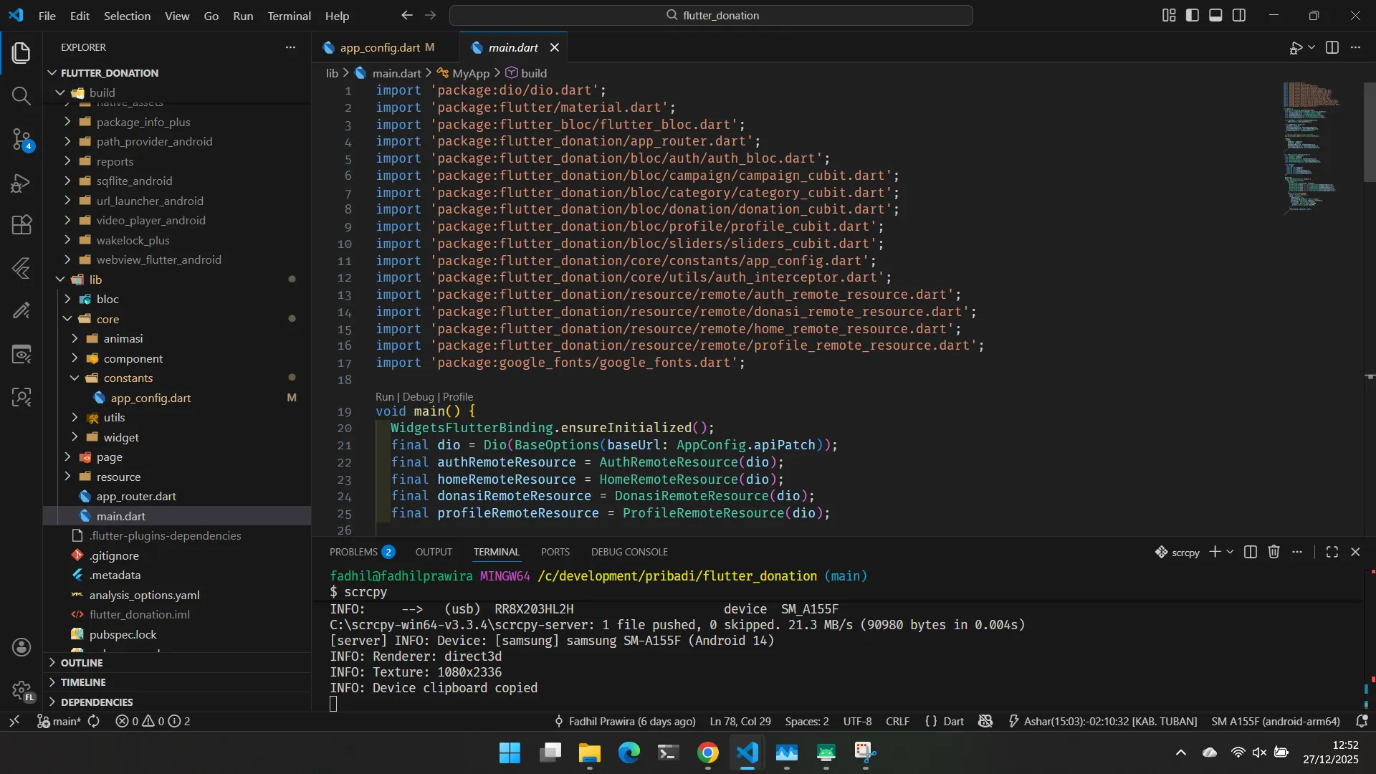1376x774 pixels.
Task: Open the Run and Debug view
Action: (x=21, y=183)
